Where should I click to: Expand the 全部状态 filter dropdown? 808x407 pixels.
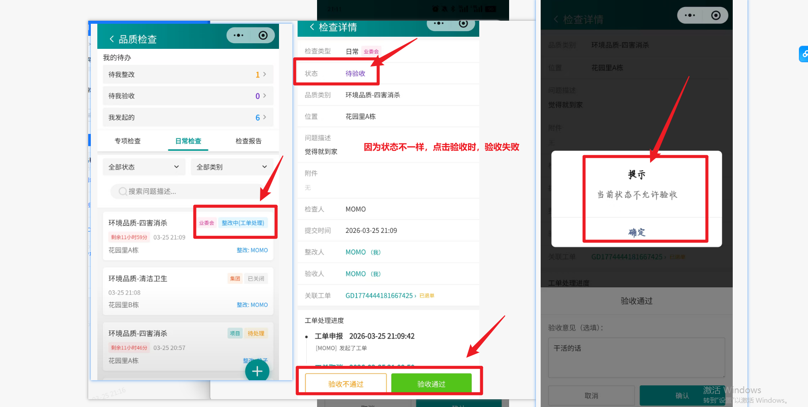click(x=144, y=167)
